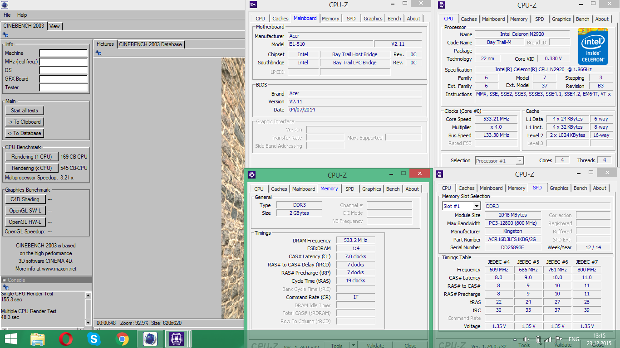Viewport: 620px width, 348px height.
Task: Open the Processor #1 selection dropdown
Action: pos(520,161)
